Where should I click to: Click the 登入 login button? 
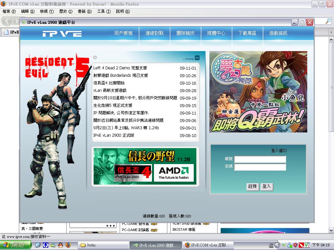pos(266,187)
